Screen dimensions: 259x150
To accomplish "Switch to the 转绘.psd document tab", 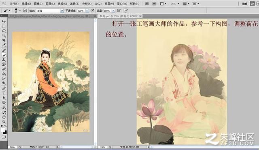I will [x=120, y=16].
